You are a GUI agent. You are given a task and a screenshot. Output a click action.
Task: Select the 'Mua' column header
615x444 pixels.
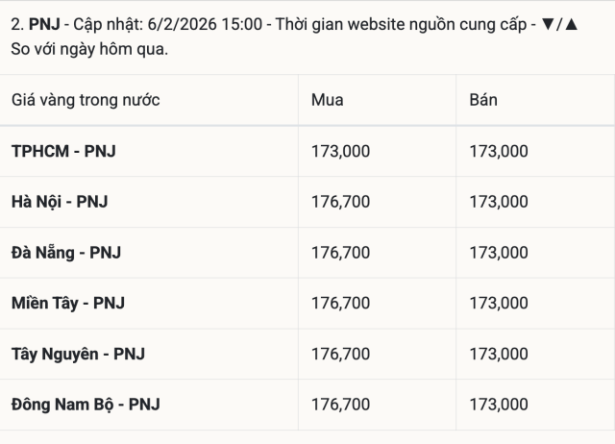point(328,100)
